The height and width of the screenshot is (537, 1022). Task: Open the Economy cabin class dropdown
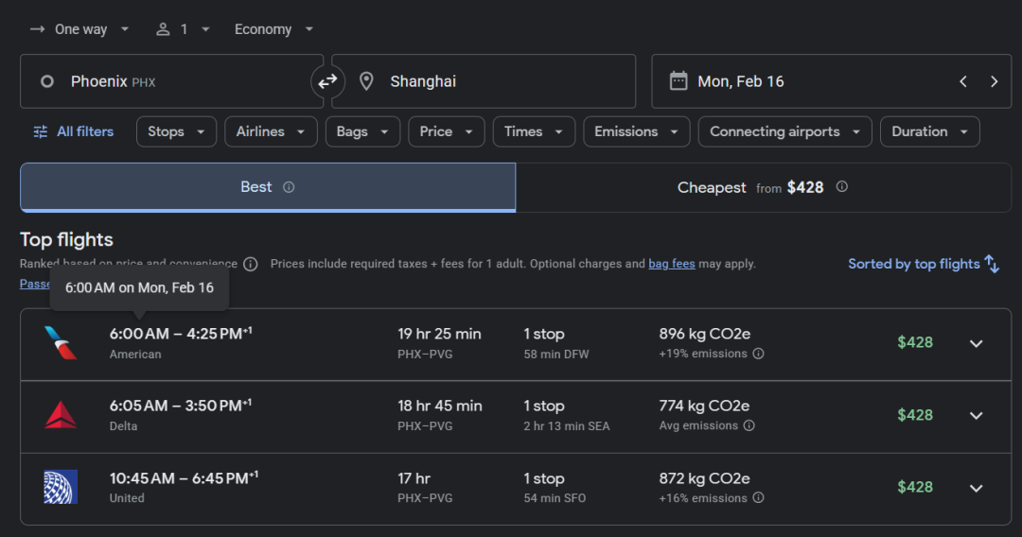click(273, 29)
